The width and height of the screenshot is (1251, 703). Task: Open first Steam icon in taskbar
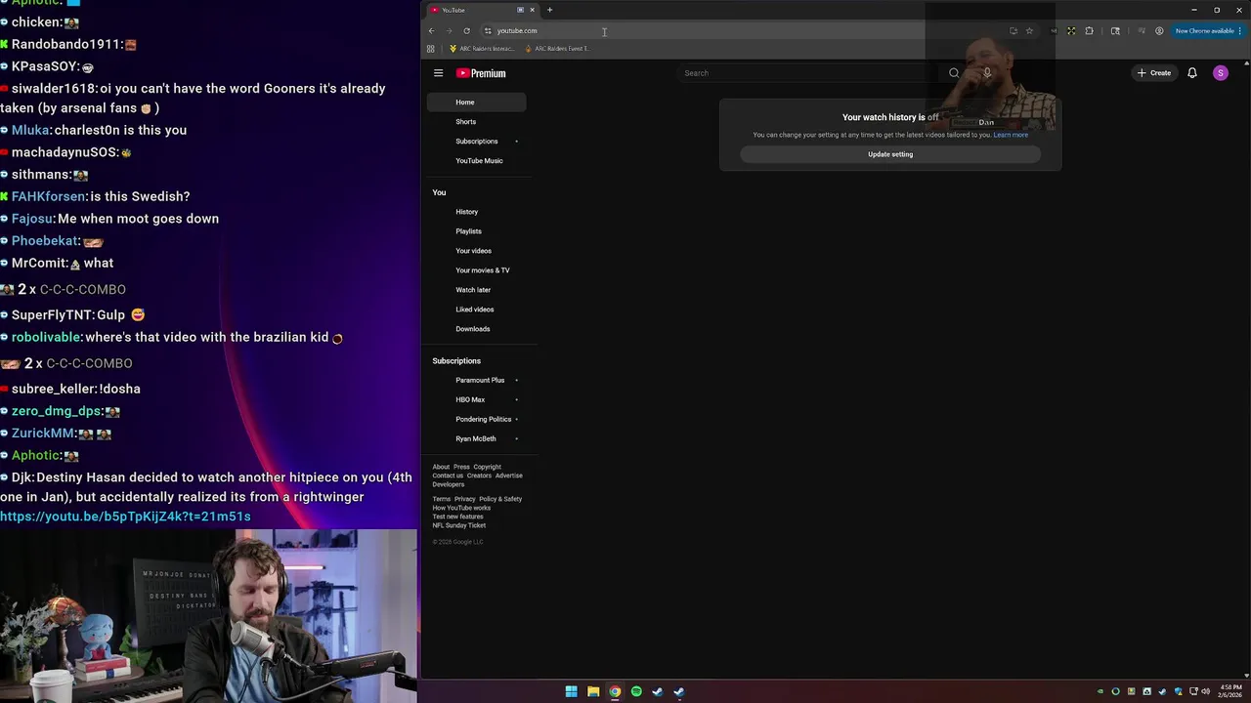coord(658,691)
